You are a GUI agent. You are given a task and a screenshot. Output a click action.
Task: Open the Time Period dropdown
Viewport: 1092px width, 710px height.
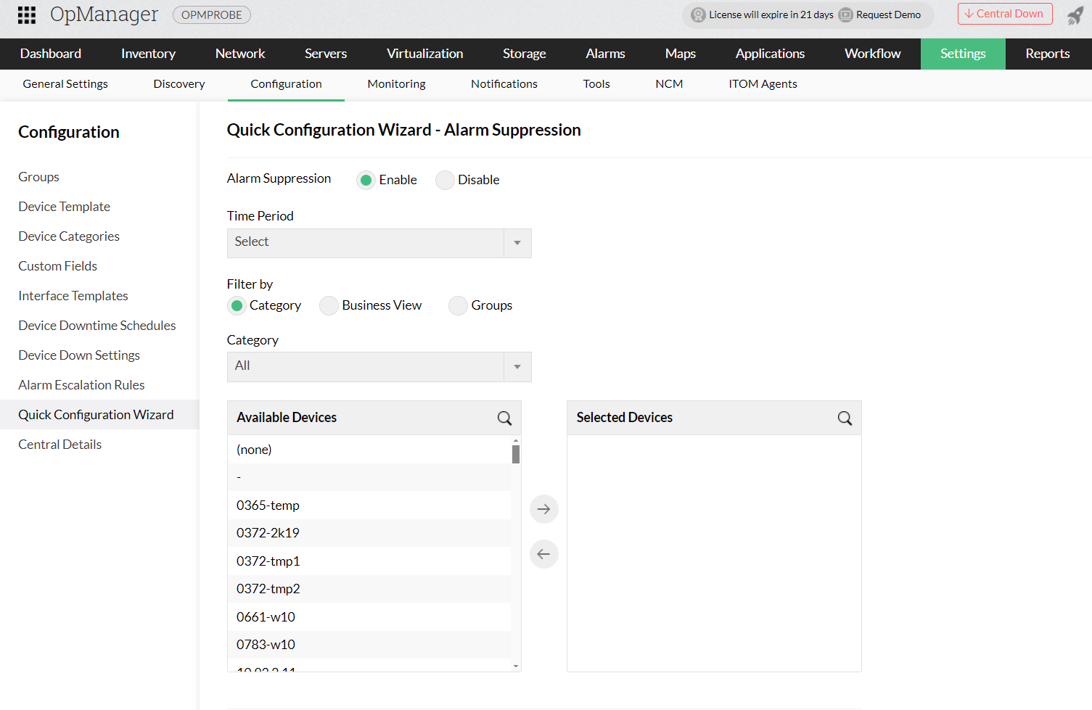(517, 242)
